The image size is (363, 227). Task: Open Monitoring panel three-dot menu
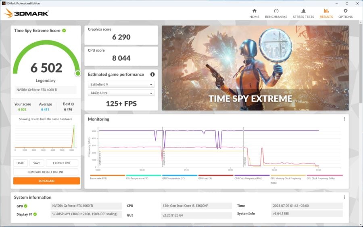[x=344, y=119]
